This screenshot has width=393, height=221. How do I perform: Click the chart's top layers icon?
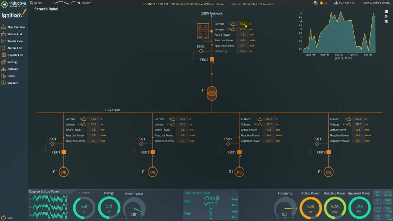(386, 11)
